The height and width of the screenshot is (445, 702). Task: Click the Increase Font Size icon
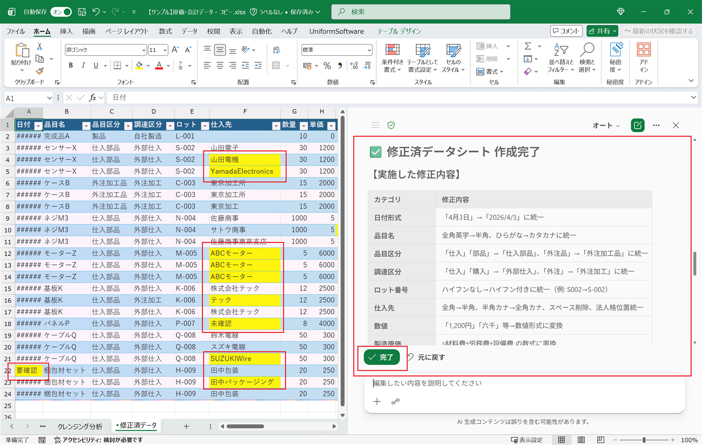(175, 50)
